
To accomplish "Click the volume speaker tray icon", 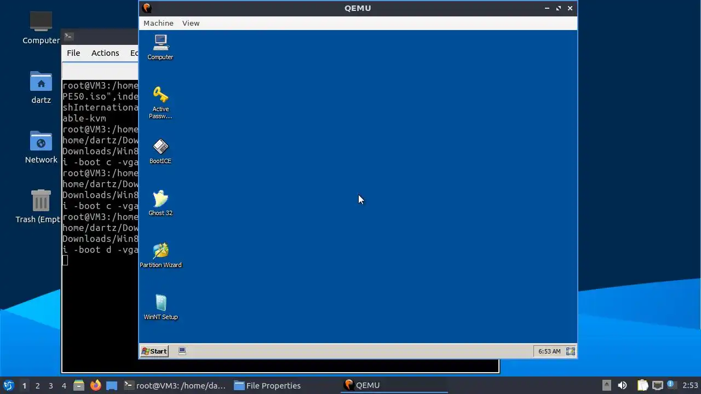I will point(622,385).
